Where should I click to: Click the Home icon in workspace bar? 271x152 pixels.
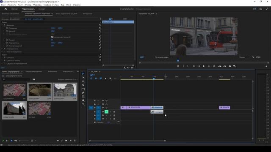pos(6,9)
